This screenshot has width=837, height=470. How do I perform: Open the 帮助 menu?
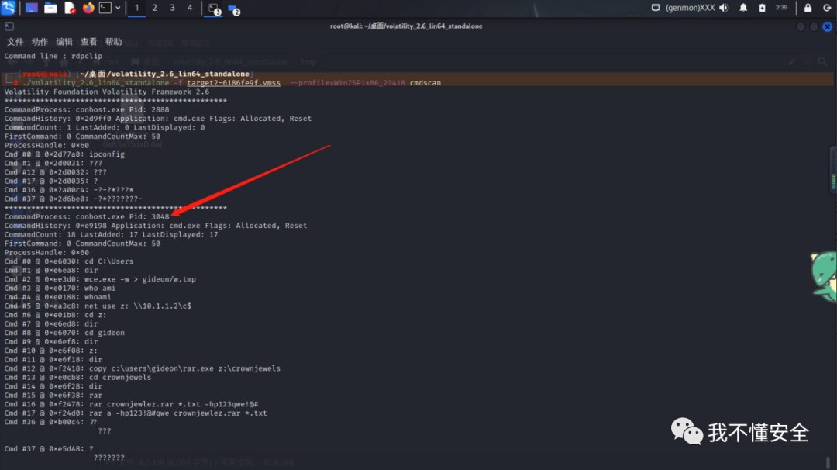[113, 42]
